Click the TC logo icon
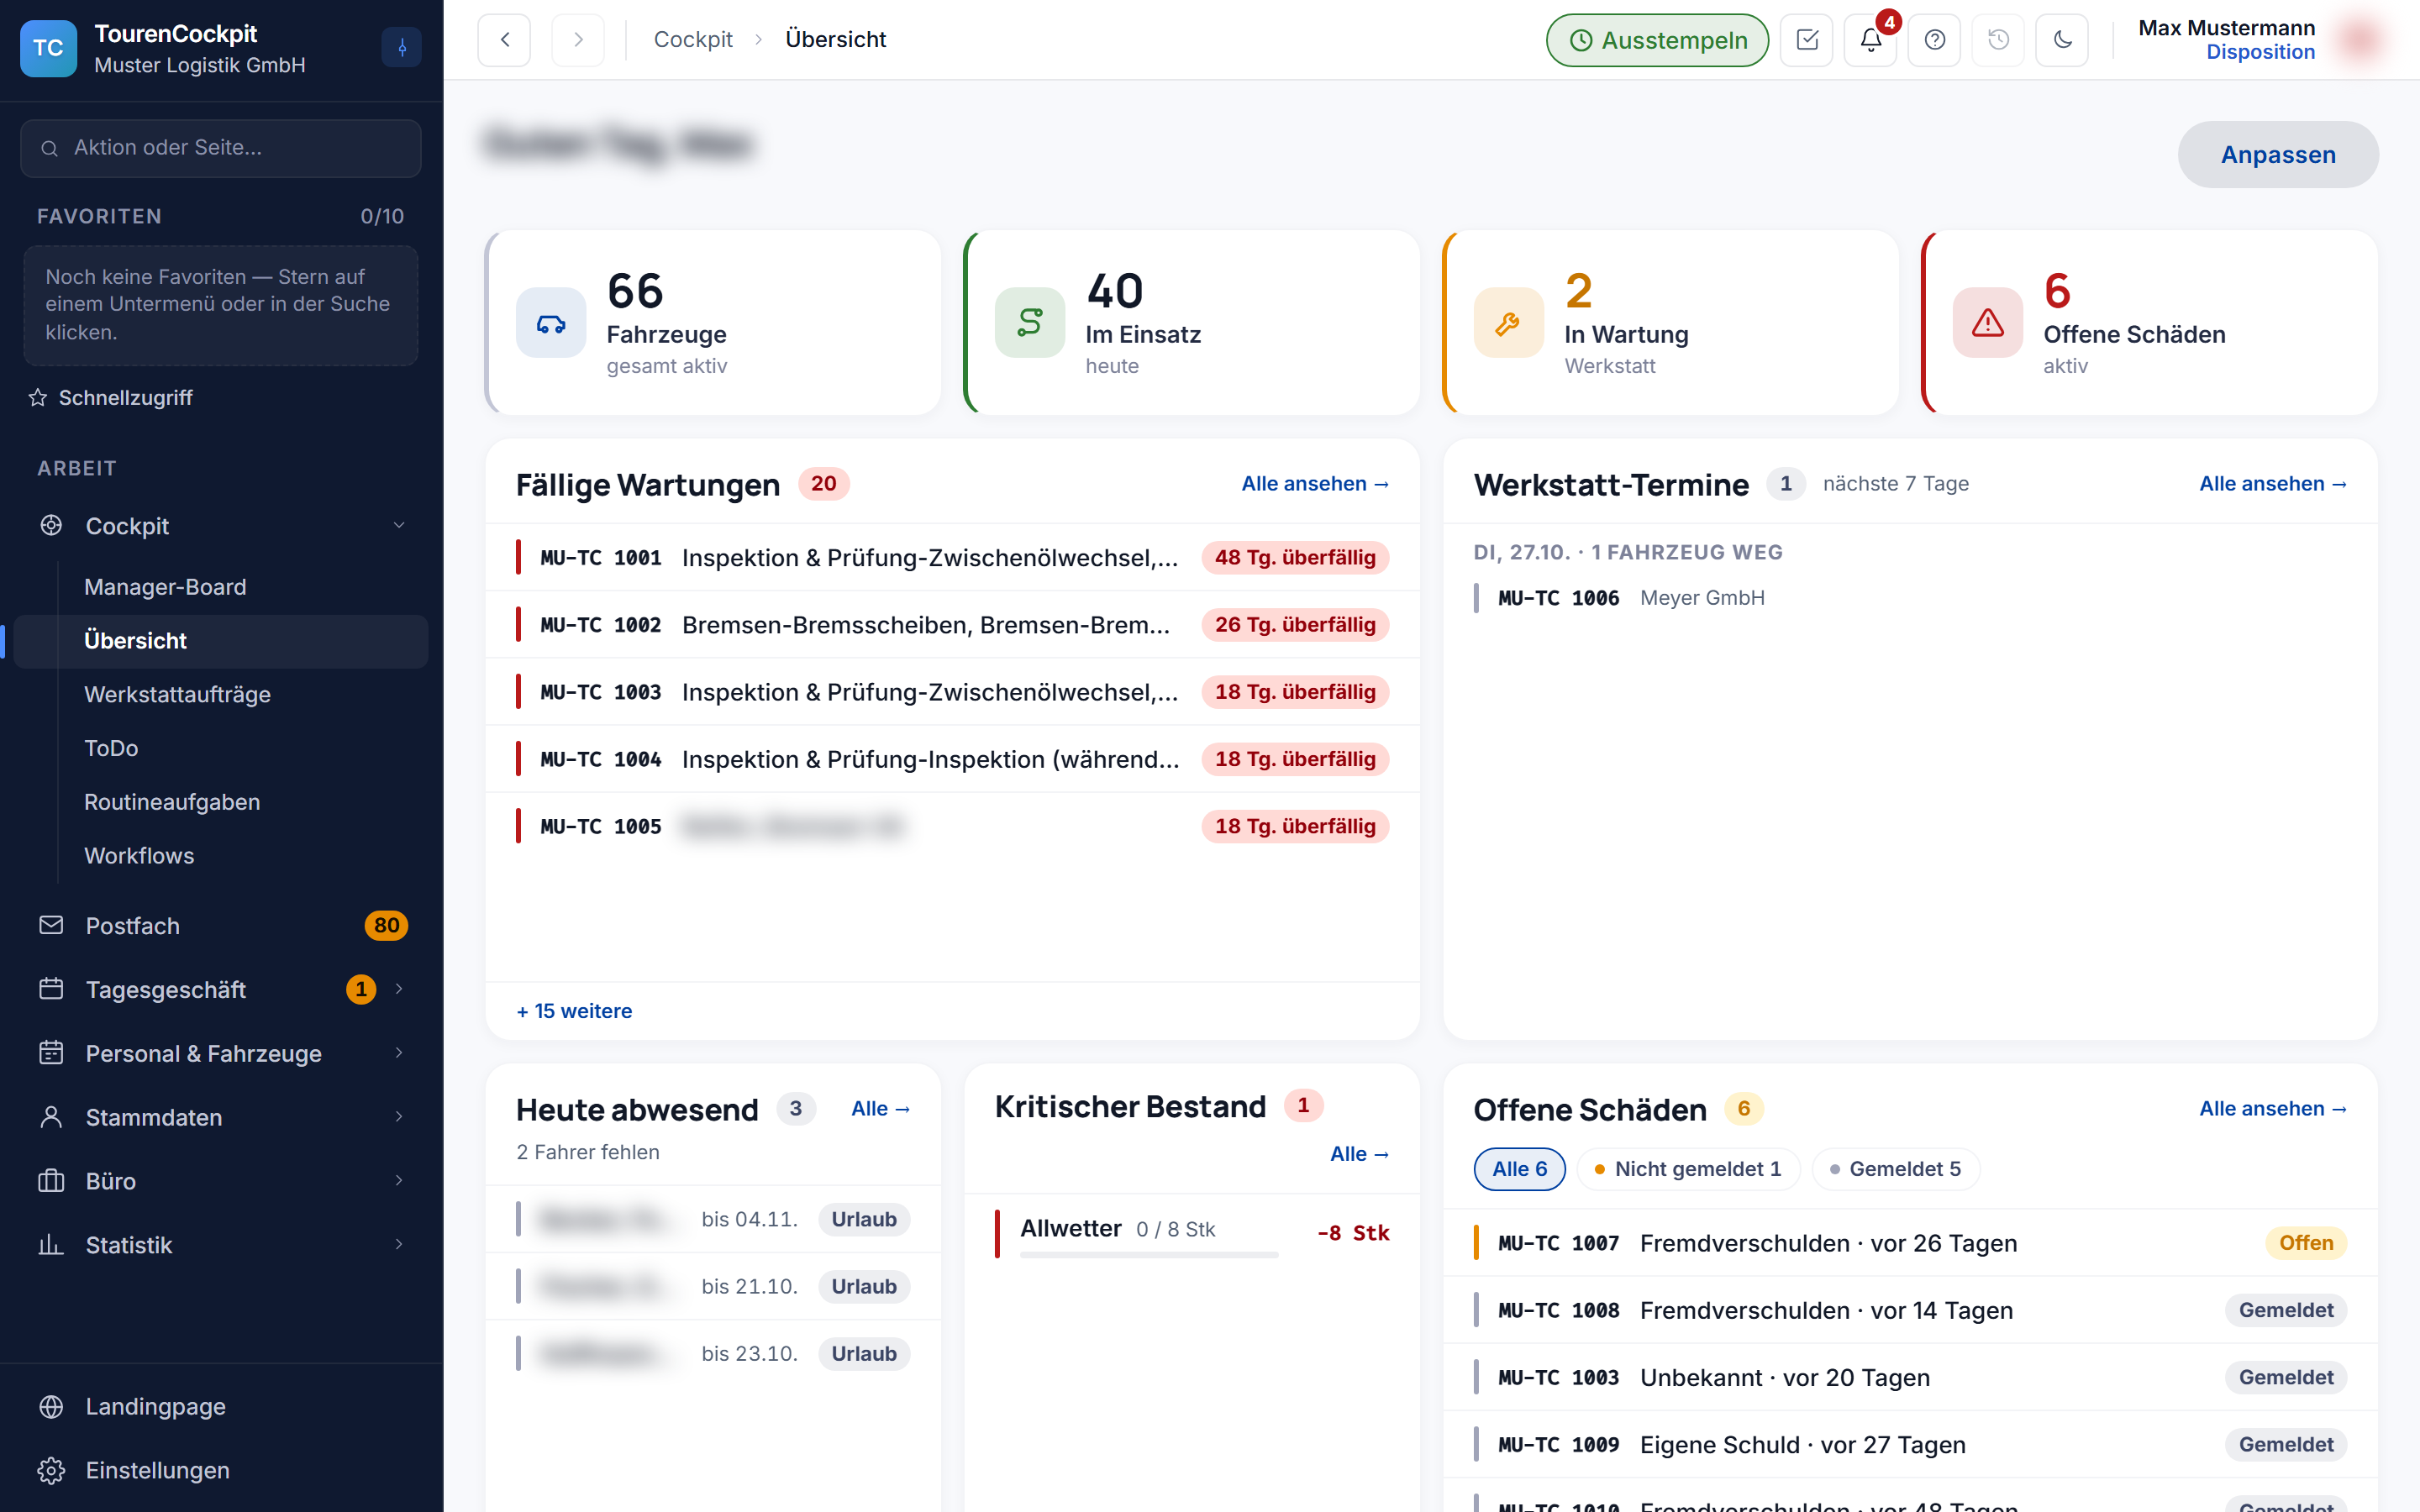 coord(48,48)
